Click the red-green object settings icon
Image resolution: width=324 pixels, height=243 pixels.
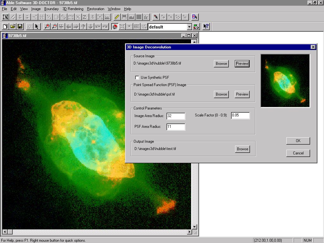196,27
